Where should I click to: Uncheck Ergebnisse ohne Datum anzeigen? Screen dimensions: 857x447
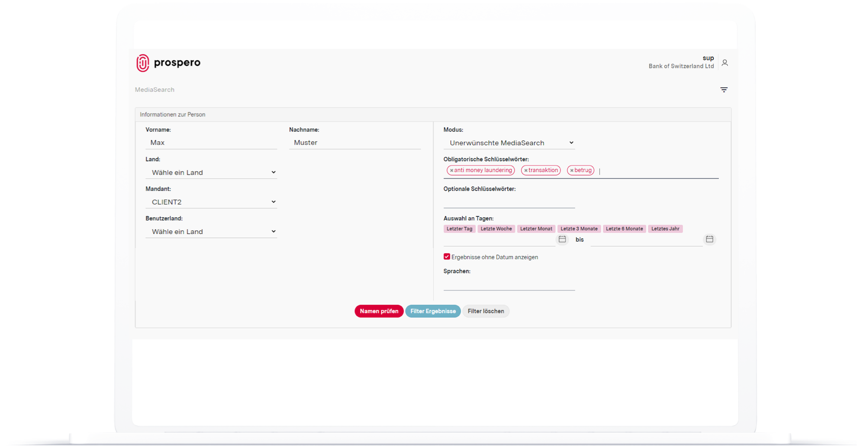pyautogui.click(x=447, y=257)
